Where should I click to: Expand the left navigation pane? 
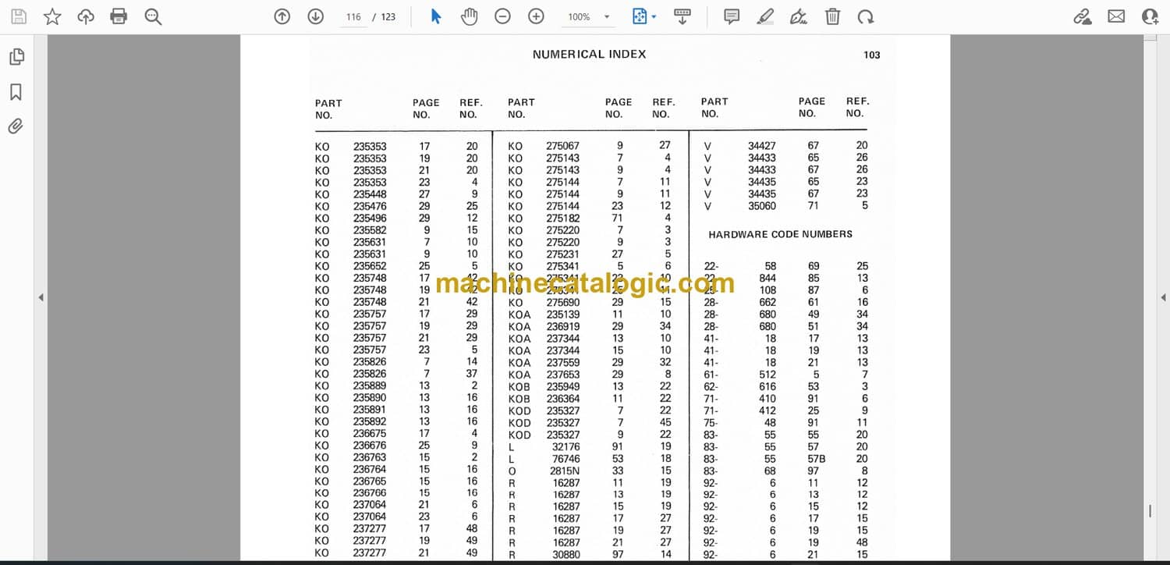coord(41,297)
